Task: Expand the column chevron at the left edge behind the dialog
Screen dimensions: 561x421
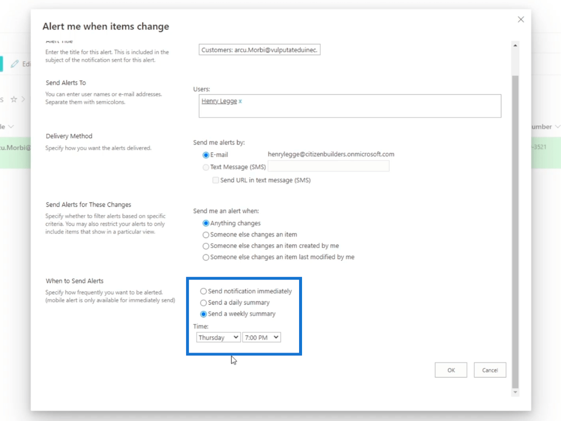Action: (x=11, y=126)
